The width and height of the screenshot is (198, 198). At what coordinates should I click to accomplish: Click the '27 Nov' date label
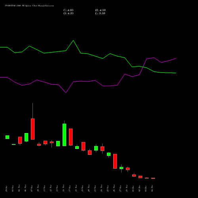coord(120,188)
